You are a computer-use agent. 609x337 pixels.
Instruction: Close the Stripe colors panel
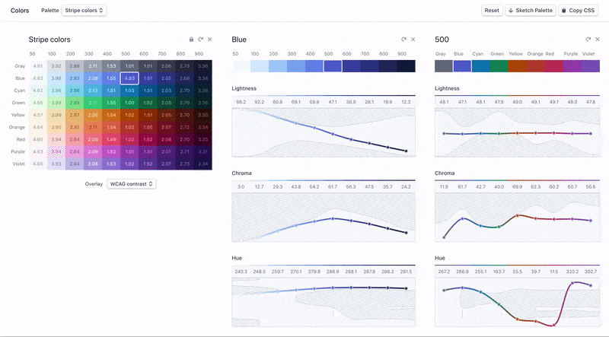[210, 40]
